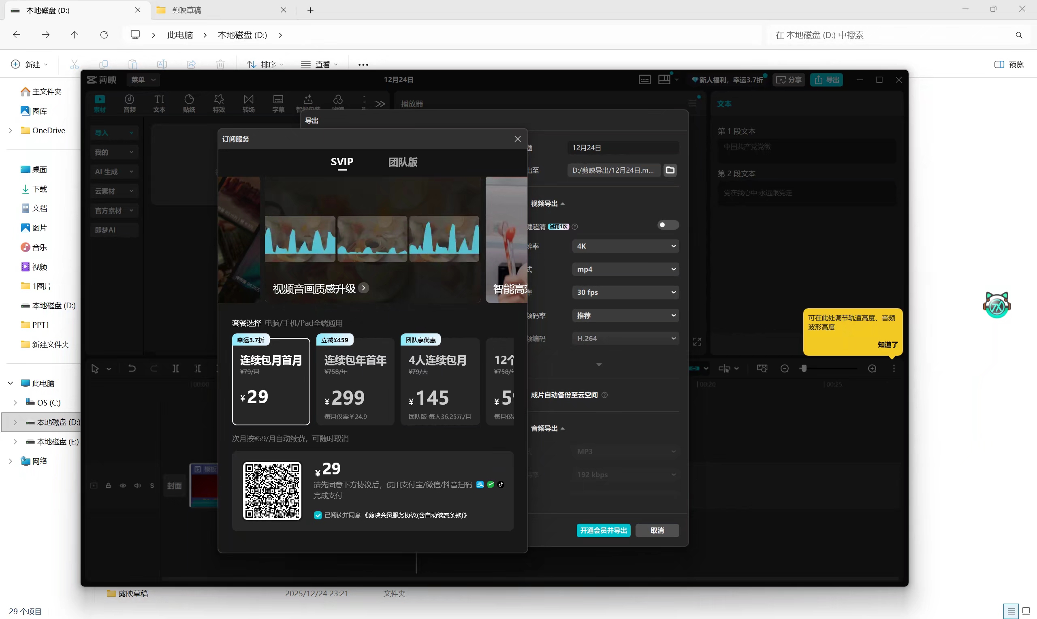Switch to the 团队版 tab
This screenshot has width=1037, height=619.
pos(402,162)
